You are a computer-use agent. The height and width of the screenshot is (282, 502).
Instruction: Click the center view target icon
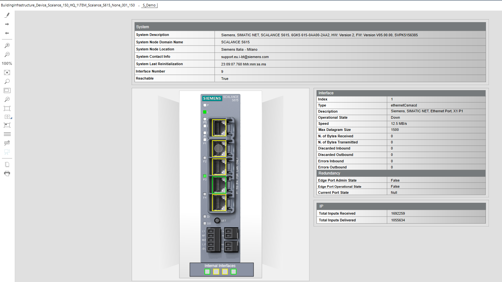[x=7, y=73]
